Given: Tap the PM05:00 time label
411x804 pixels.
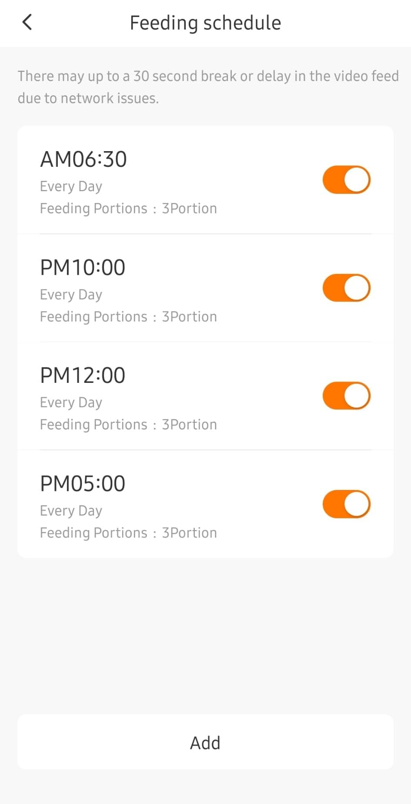Looking at the screenshot, I should [83, 483].
